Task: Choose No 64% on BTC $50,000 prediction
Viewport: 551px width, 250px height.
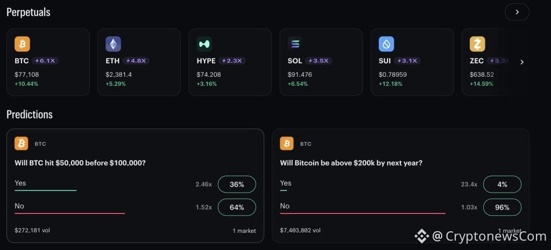Action: tap(237, 207)
